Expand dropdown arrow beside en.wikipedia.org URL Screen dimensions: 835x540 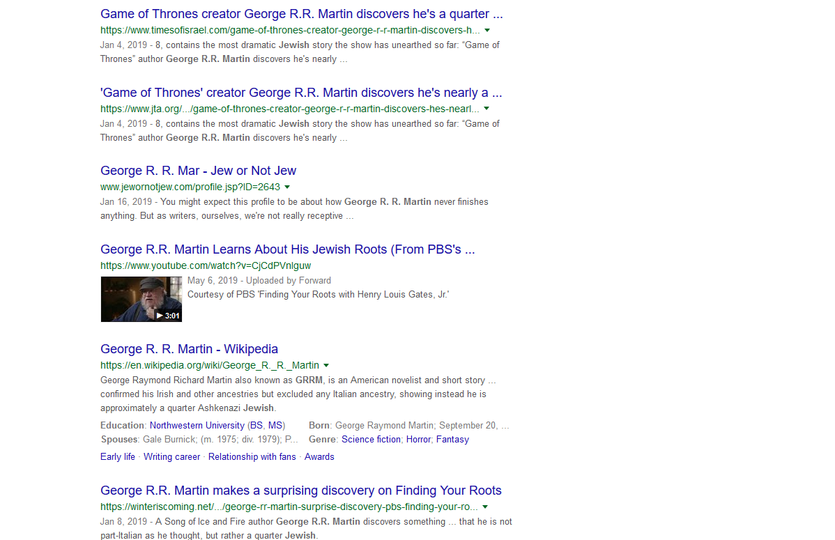pyautogui.click(x=326, y=366)
